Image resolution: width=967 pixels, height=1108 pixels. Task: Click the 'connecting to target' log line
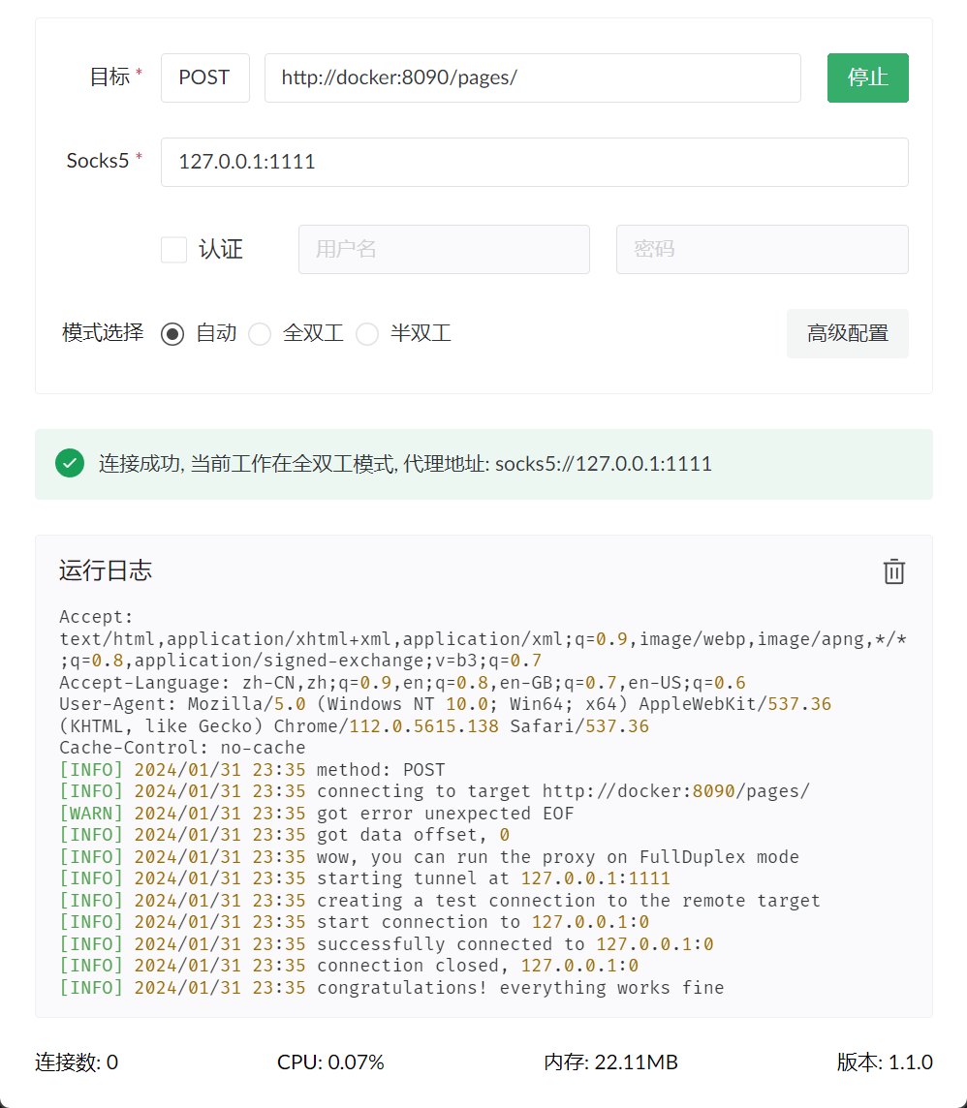coord(435,791)
